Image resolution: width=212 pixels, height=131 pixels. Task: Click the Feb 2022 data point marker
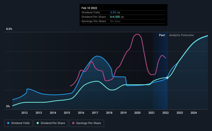tap(167, 78)
